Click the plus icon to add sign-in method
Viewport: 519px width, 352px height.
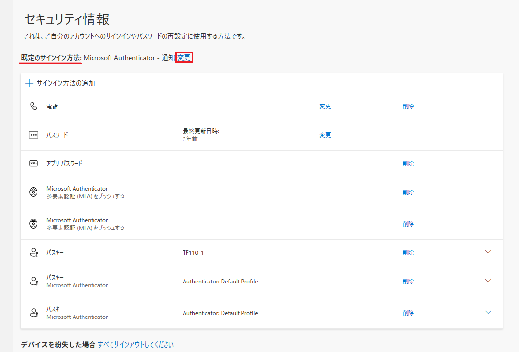29,83
